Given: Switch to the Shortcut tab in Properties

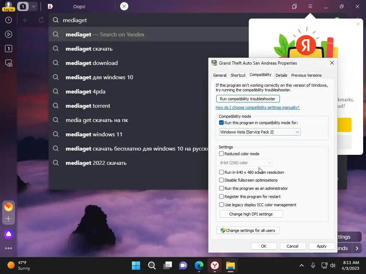Looking at the screenshot, I should point(238,75).
